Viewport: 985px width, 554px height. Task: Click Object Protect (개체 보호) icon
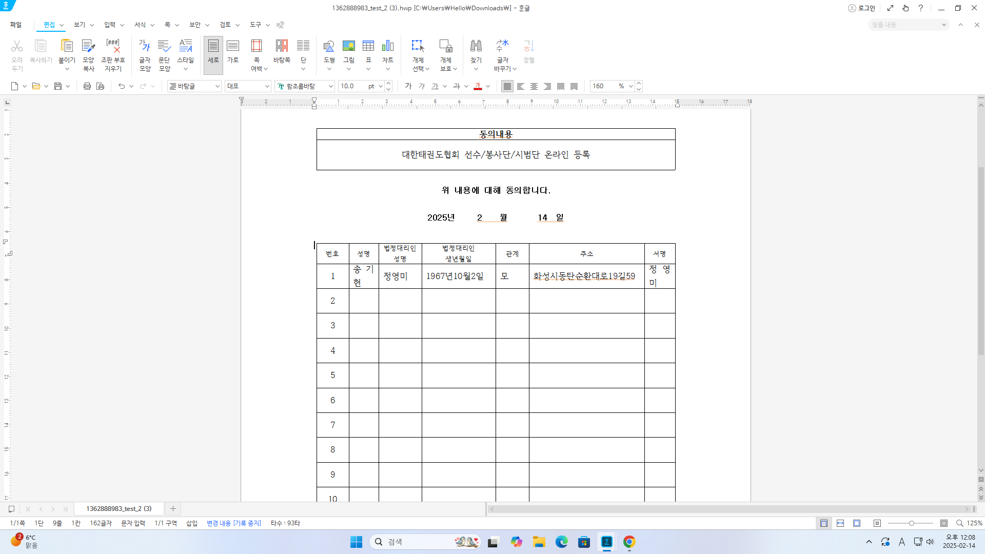[446, 46]
